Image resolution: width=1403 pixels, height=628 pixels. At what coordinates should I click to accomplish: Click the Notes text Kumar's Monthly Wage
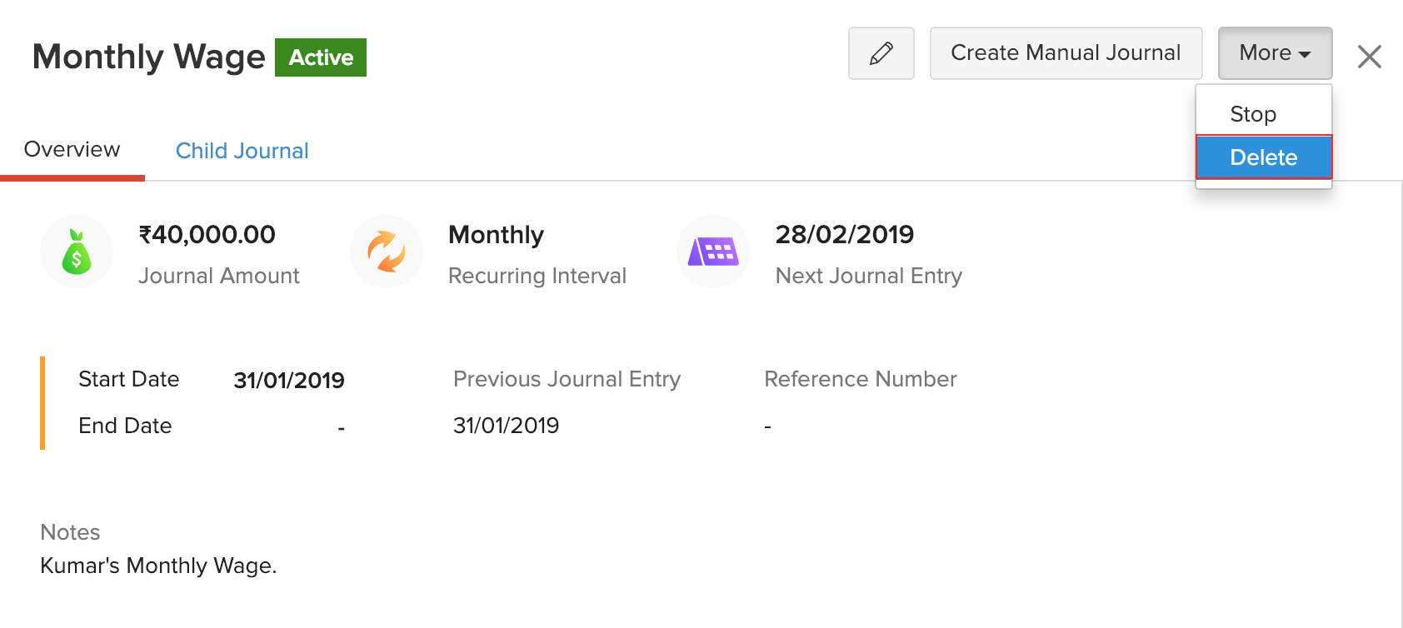click(157, 566)
